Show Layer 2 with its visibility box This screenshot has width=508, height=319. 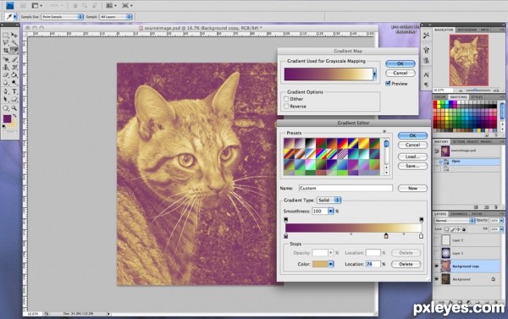pos(436,240)
